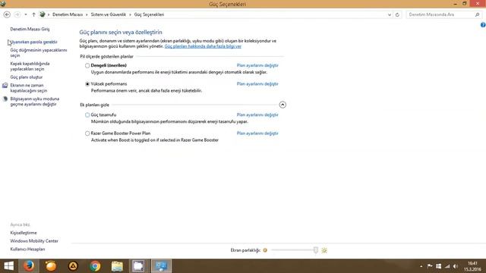
Task: Open Güç düğmesinin yapacaklarını seçin link
Action: (39, 52)
